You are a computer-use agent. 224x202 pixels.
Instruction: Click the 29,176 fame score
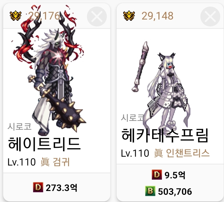click(44, 16)
